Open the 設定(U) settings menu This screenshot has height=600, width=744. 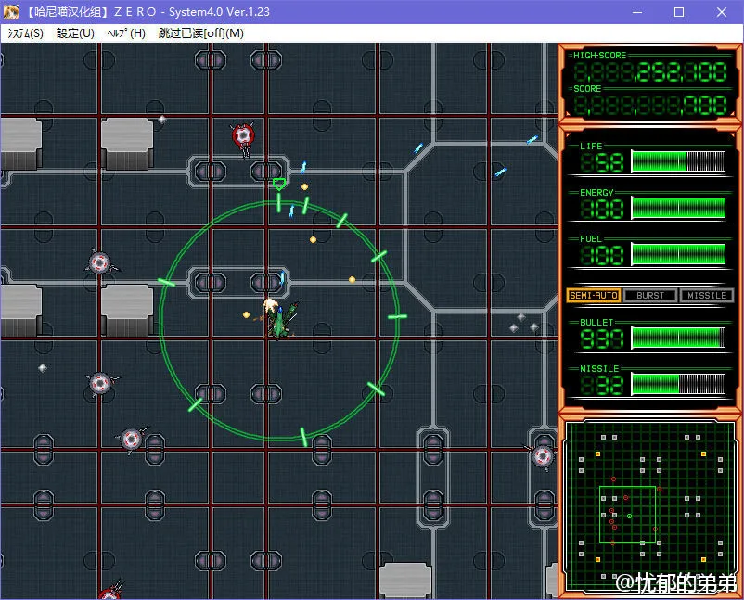75,33
